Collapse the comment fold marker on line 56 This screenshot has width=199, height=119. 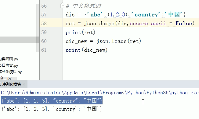(x=63, y=5)
